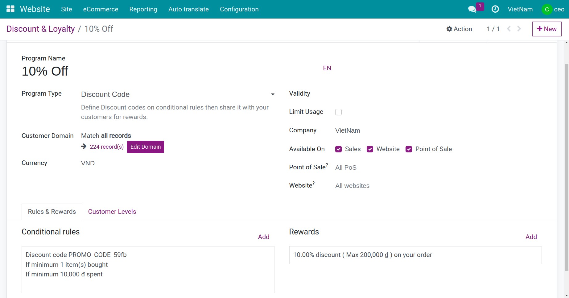
Task: Open the Site menu
Action: [67, 9]
